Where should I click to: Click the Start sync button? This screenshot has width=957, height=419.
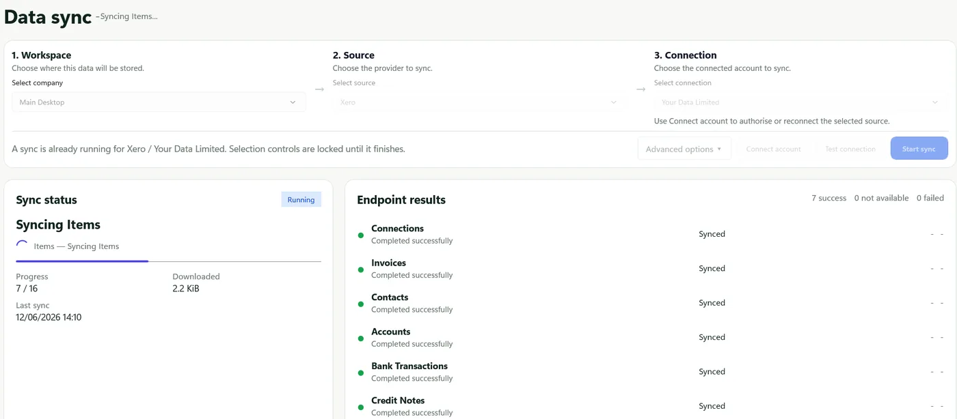pos(919,149)
